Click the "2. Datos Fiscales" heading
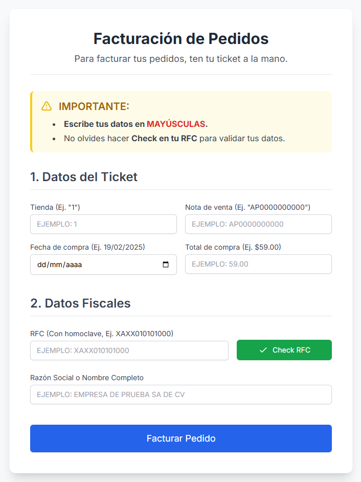The image size is (361, 482). click(x=80, y=303)
